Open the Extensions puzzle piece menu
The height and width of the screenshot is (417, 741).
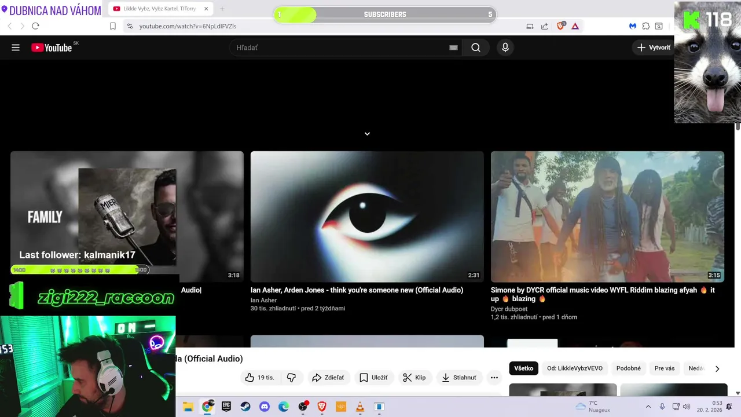pos(646,26)
